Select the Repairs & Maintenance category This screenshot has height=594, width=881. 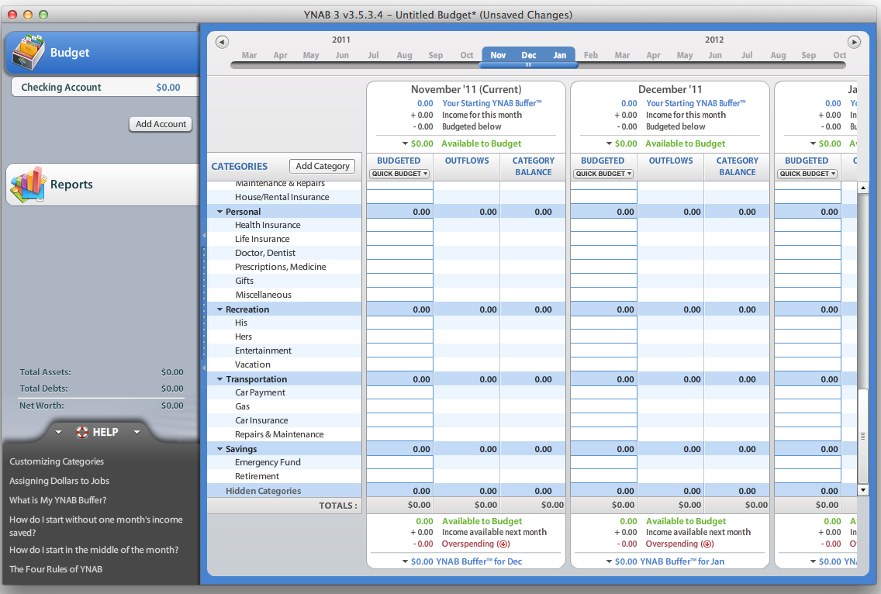tap(285, 434)
